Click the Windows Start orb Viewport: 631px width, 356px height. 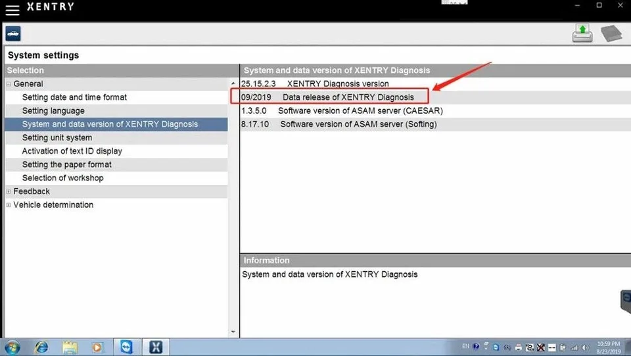(12, 347)
